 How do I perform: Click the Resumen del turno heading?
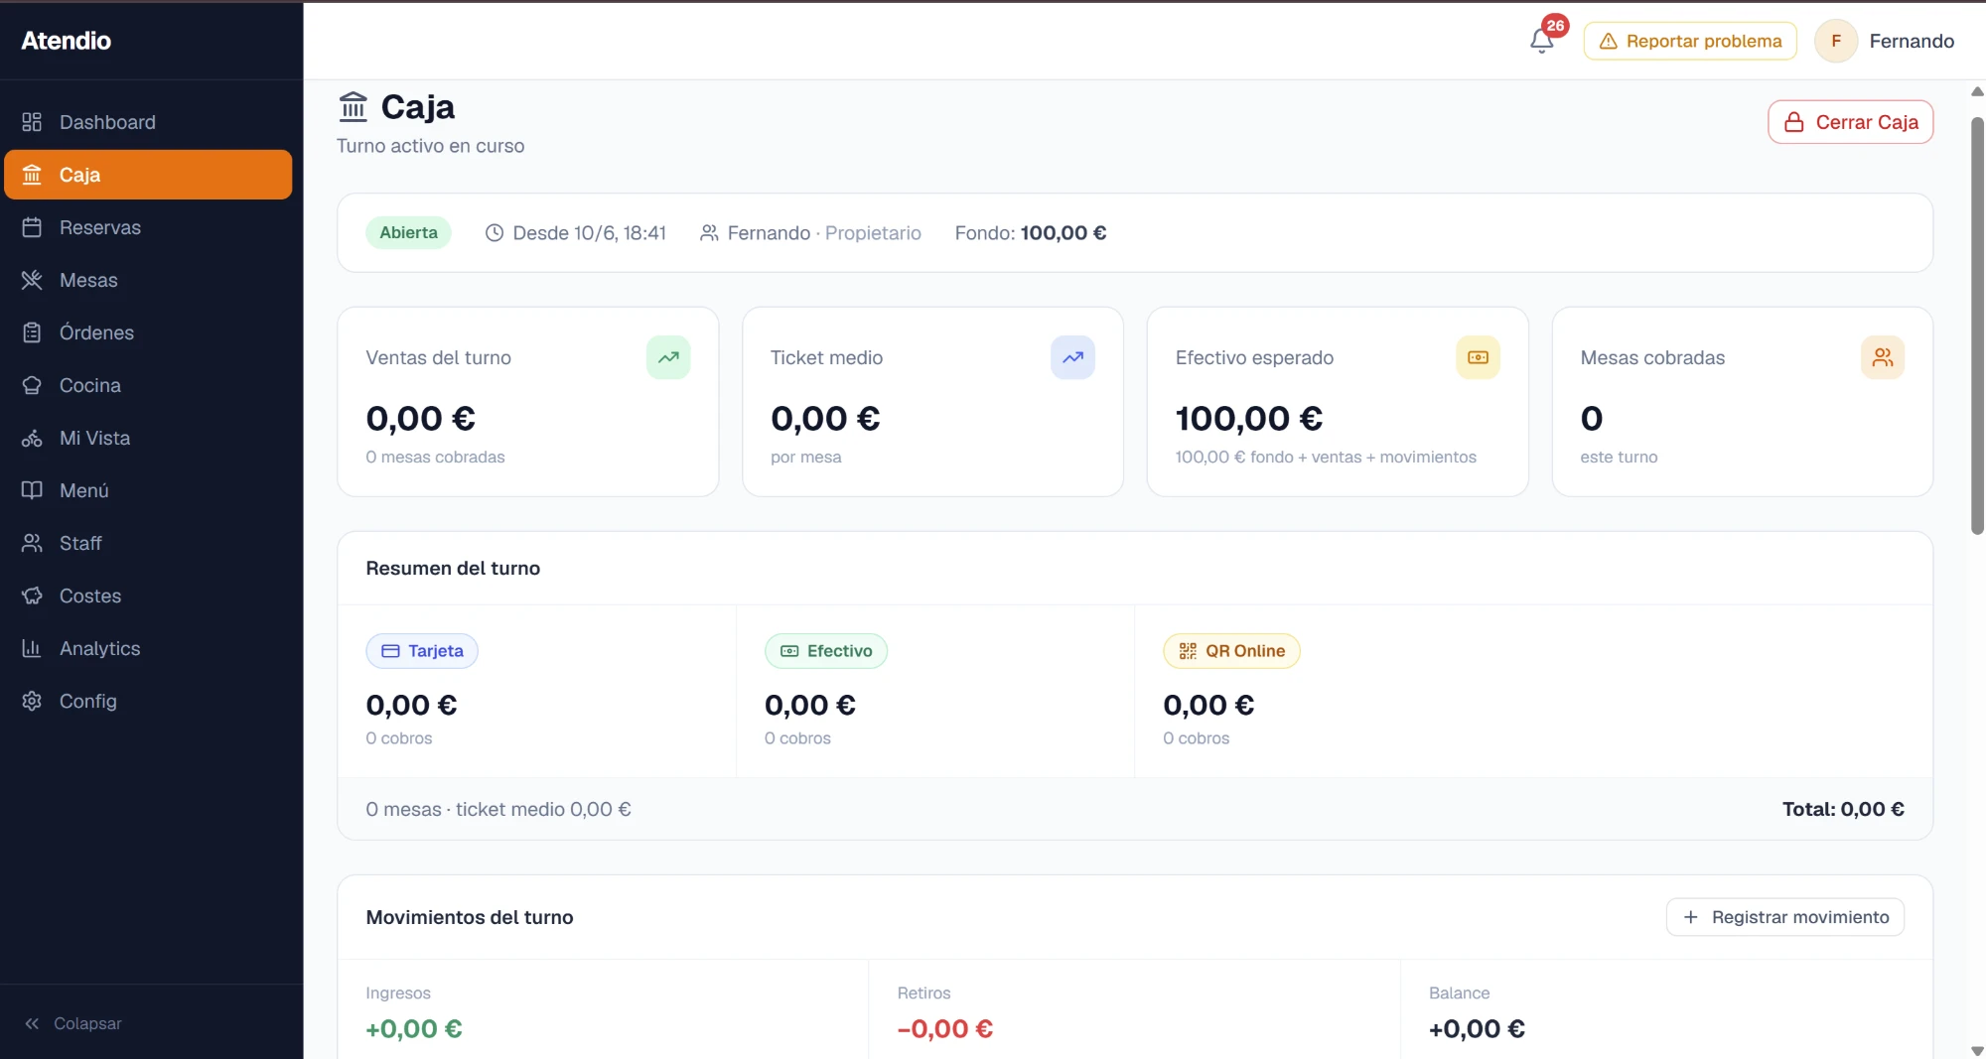coord(453,569)
